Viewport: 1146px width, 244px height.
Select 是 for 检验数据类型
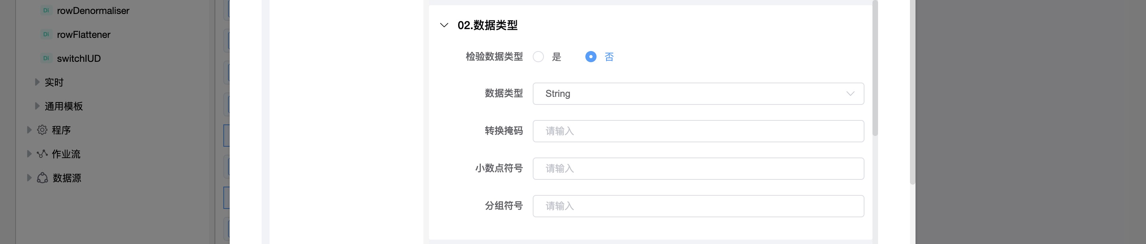point(538,57)
